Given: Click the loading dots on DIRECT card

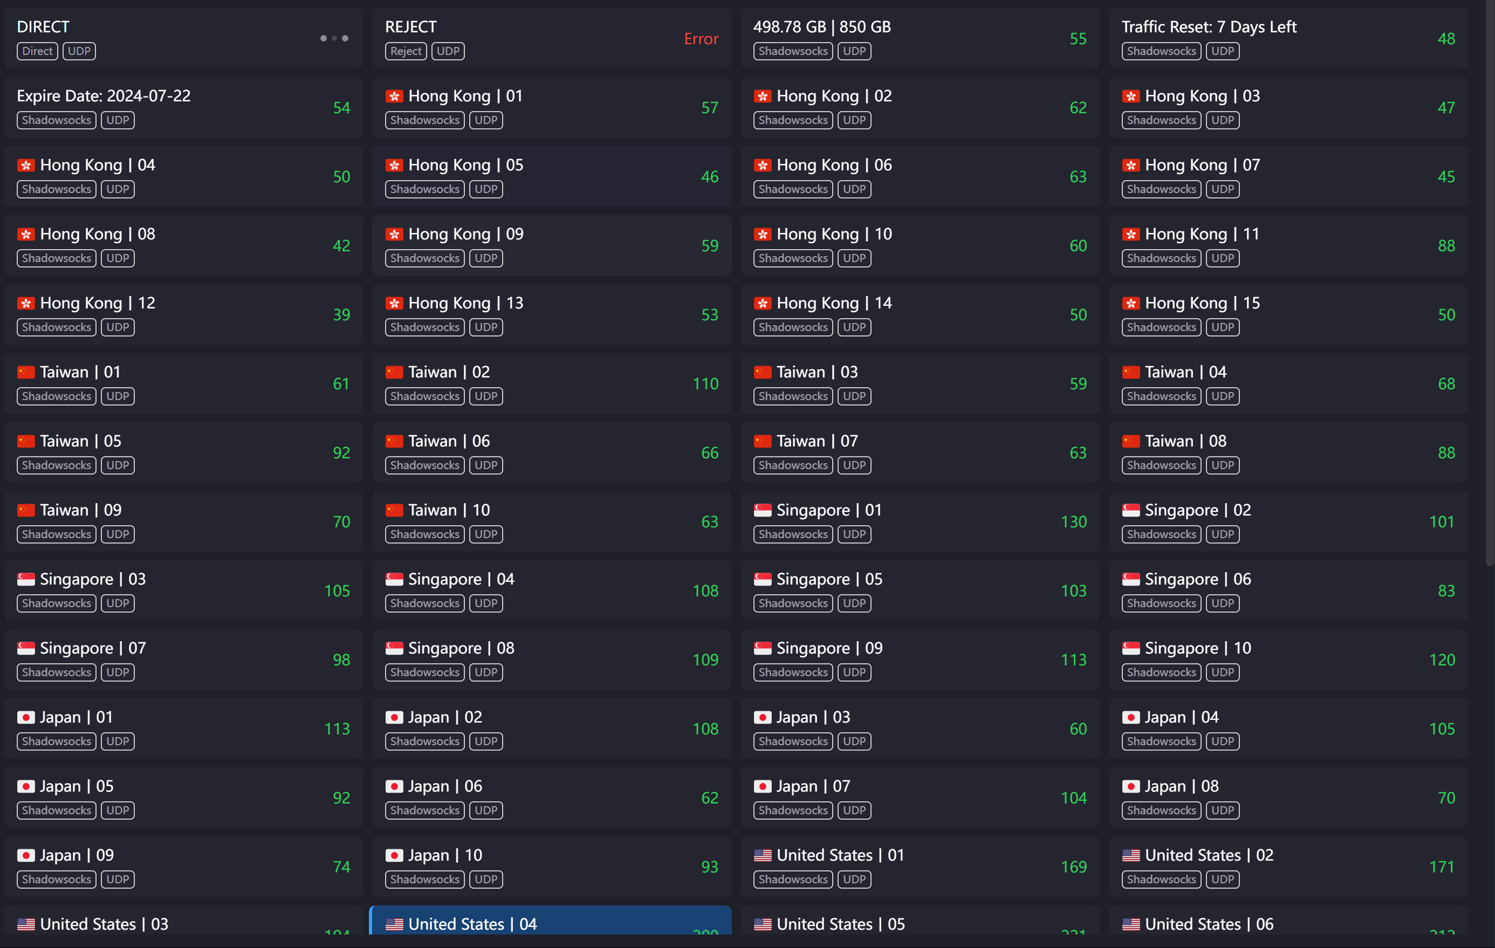Looking at the screenshot, I should click(x=334, y=38).
